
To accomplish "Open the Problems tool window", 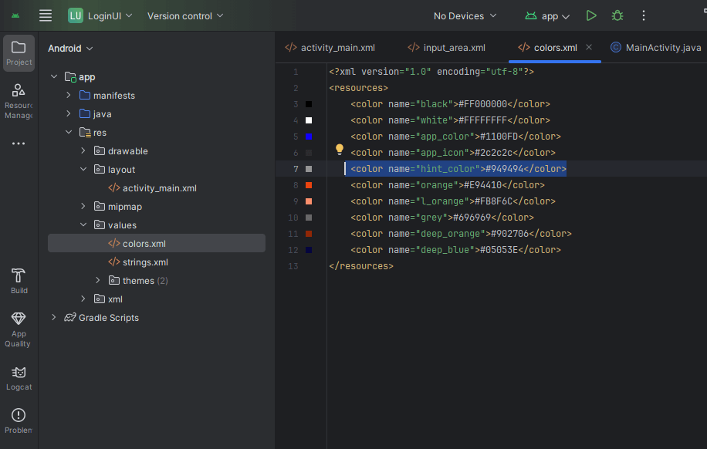I will [19, 420].
